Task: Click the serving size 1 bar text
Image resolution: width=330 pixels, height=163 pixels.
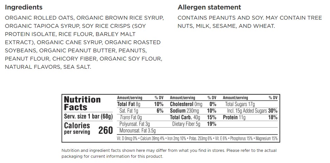Action: tap(88, 117)
